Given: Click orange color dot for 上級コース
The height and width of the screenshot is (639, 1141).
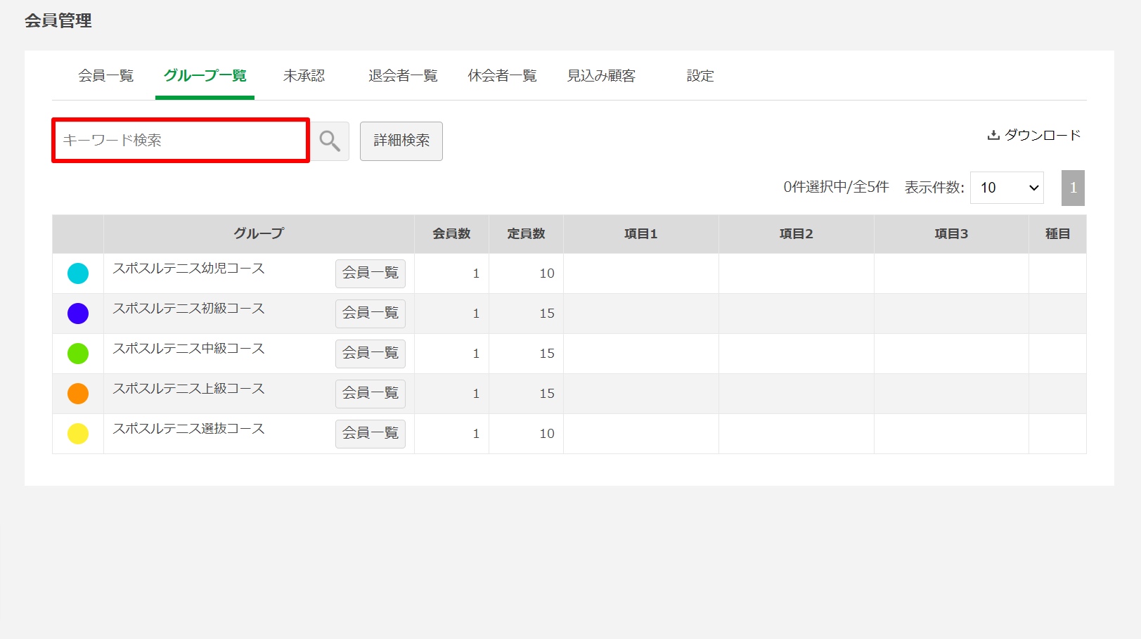Looking at the screenshot, I should click(x=78, y=394).
